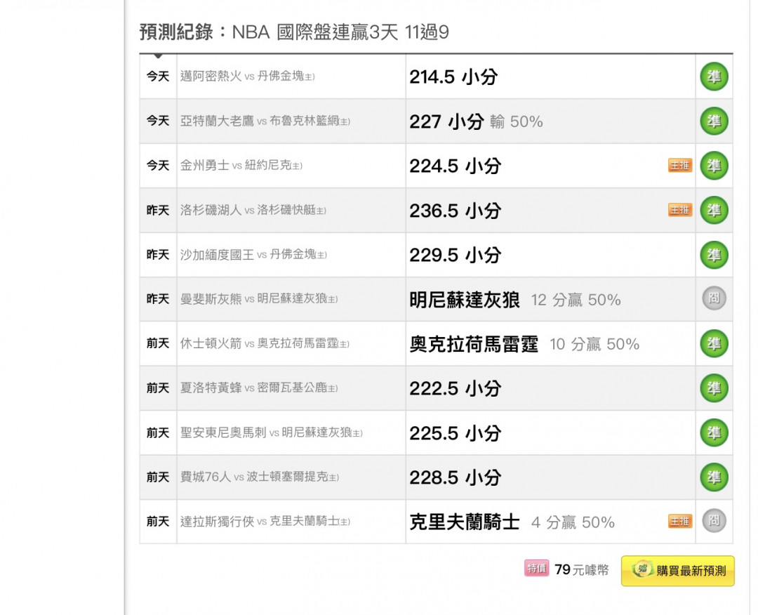Open 金州勇士 vs 紐約尼克 matchup
This screenshot has width=758, height=615.
241,166
